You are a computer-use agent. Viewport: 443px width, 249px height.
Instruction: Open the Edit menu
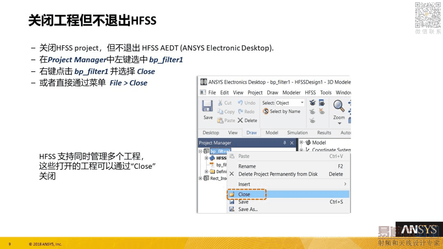[x=224, y=93]
